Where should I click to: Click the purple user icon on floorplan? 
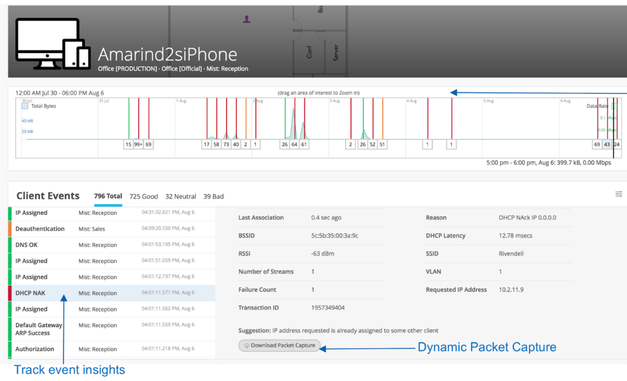247,19
